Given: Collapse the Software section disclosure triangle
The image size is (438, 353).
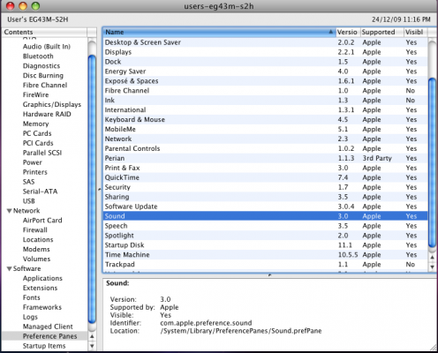Looking at the screenshot, I should click(x=10, y=269).
